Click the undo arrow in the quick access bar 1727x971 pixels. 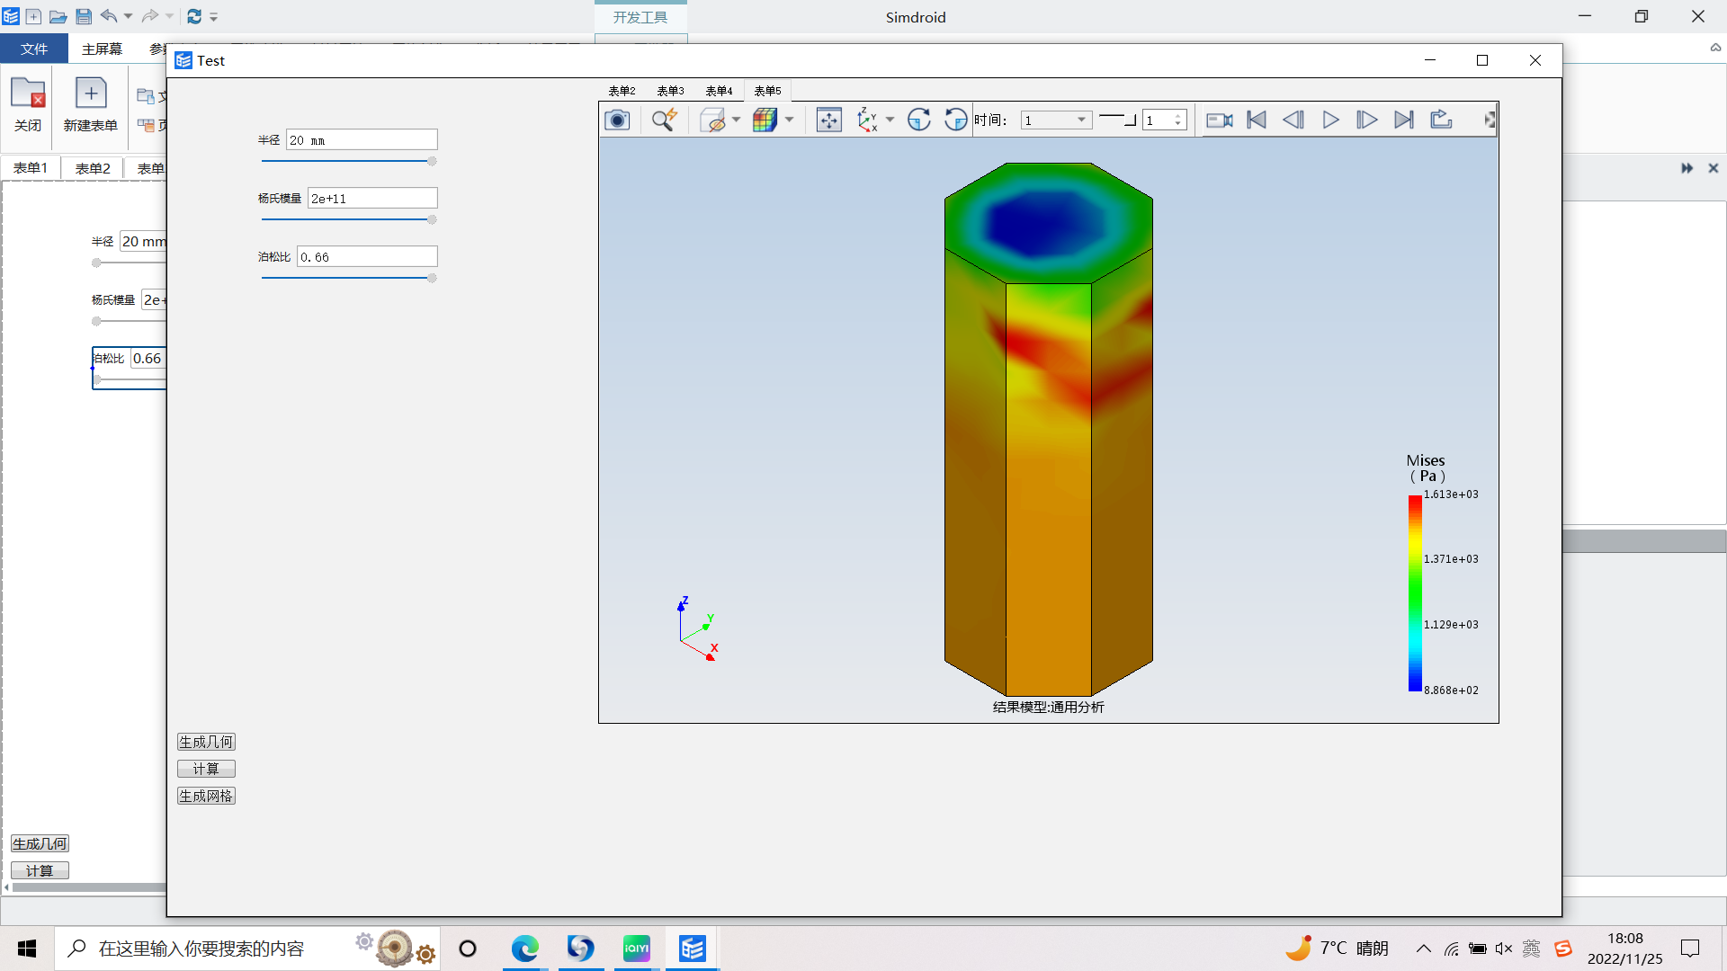pyautogui.click(x=109, y=16)
